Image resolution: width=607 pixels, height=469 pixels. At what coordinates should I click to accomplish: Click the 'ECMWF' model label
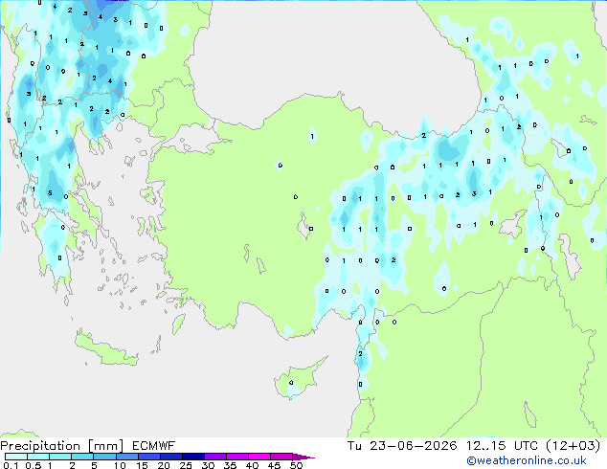(x=153, y=446)
